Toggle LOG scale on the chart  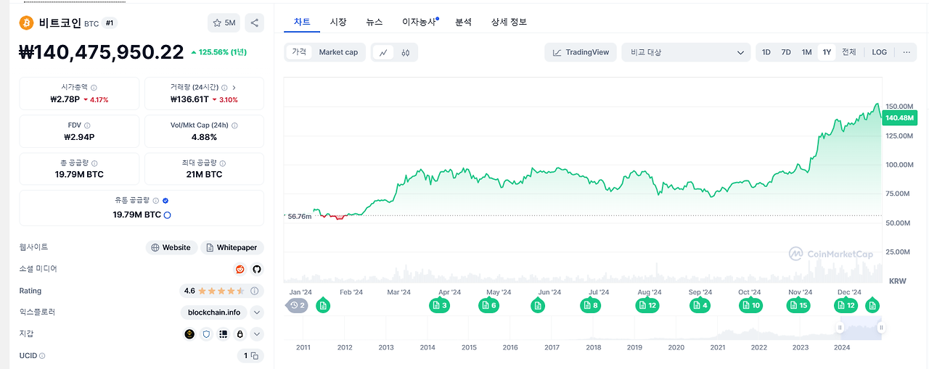point(880,52)
